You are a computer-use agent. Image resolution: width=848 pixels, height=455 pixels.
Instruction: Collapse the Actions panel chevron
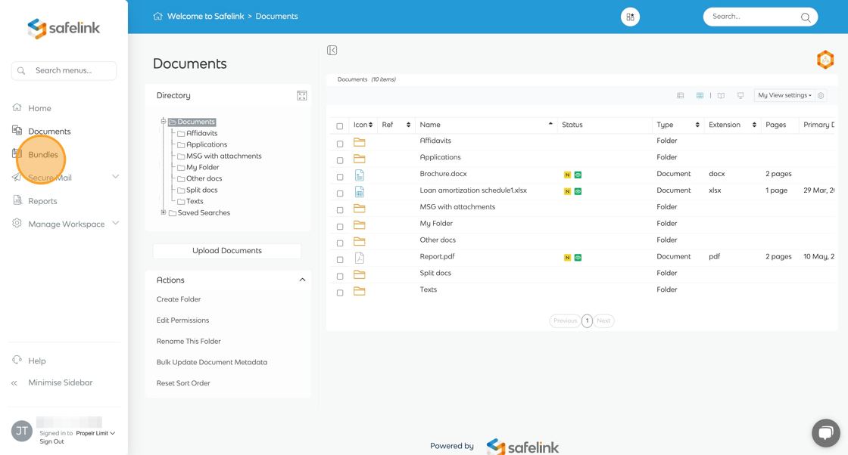tap(302, 280)
